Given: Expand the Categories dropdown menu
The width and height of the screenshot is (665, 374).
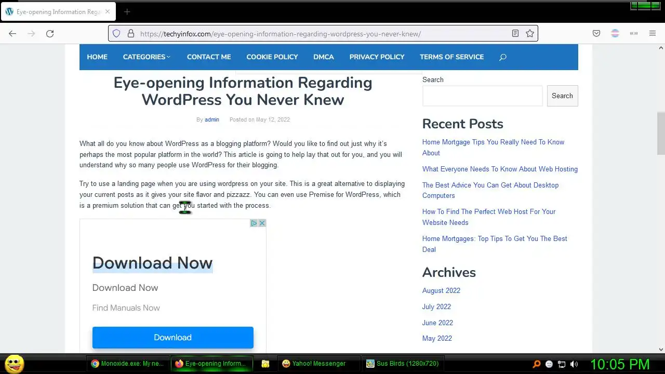Looking at the screenshot, I should pyautogui.click(x=147, y=57).
